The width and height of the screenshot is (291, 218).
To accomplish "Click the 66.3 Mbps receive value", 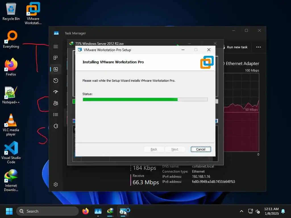I will click(146, 182).
